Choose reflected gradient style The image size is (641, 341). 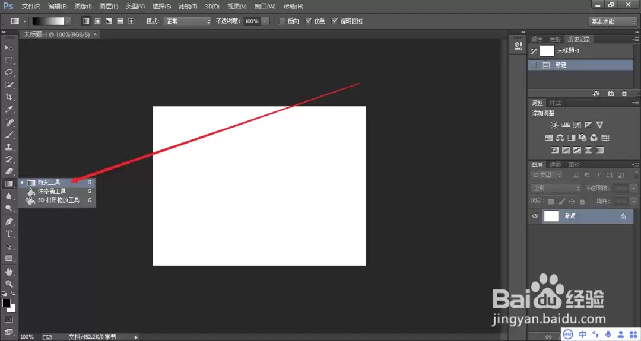tap(120, 21)
